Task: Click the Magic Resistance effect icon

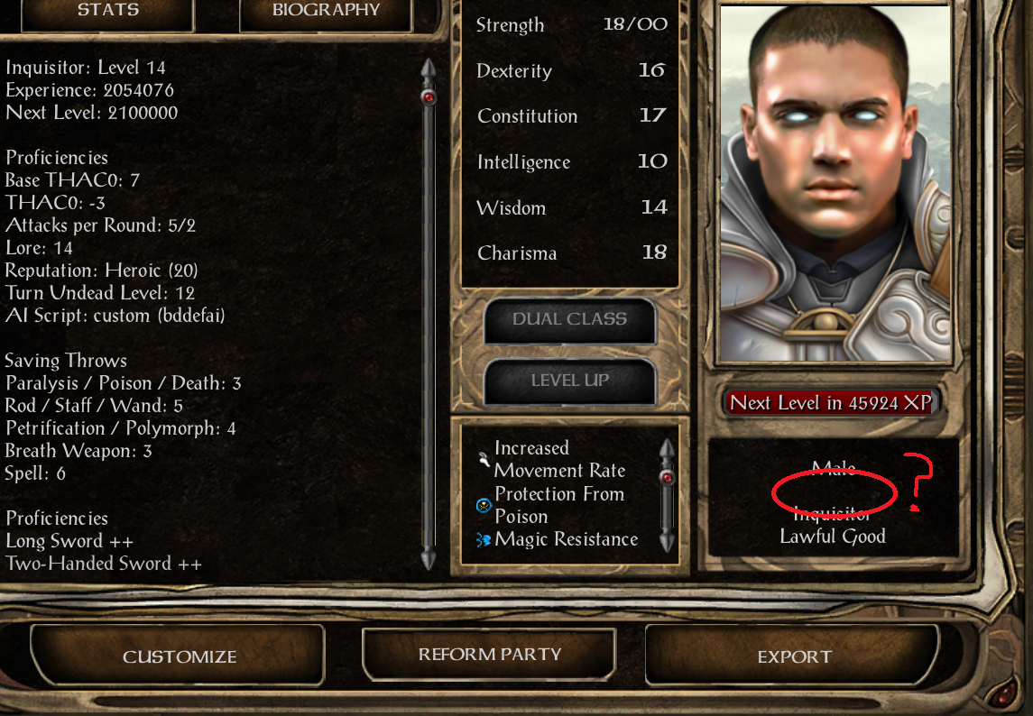Action: [484, 540]
